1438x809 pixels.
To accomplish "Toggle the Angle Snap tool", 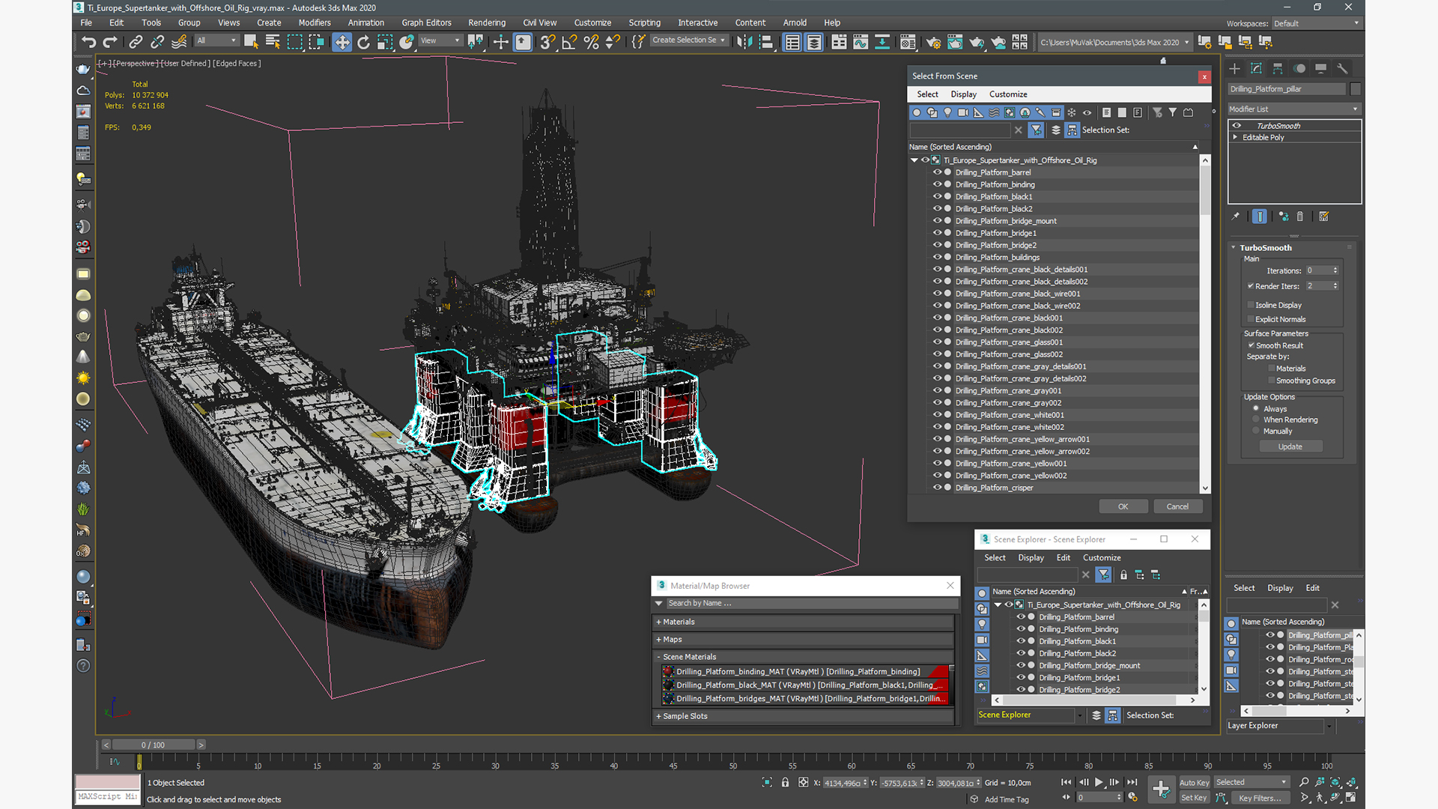I will click(569, 42).
